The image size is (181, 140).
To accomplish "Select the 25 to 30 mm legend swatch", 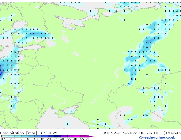I will pyautogui.click(x=57, y=136).
